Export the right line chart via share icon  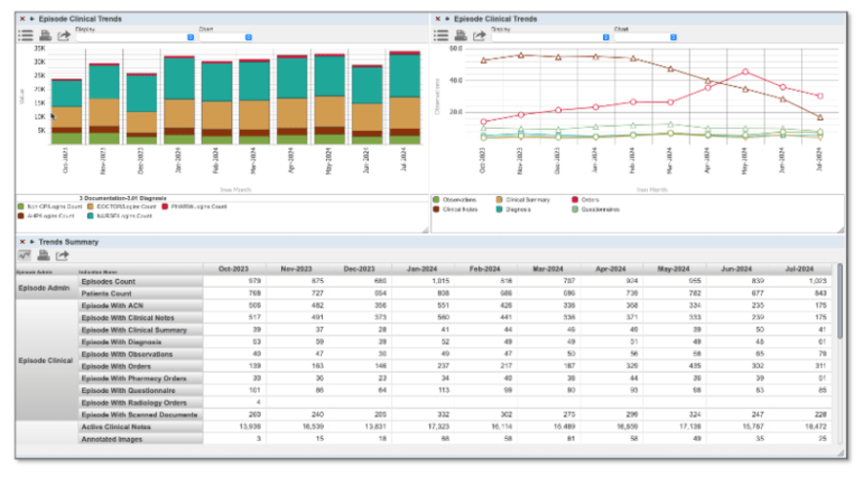coord(478,35)
